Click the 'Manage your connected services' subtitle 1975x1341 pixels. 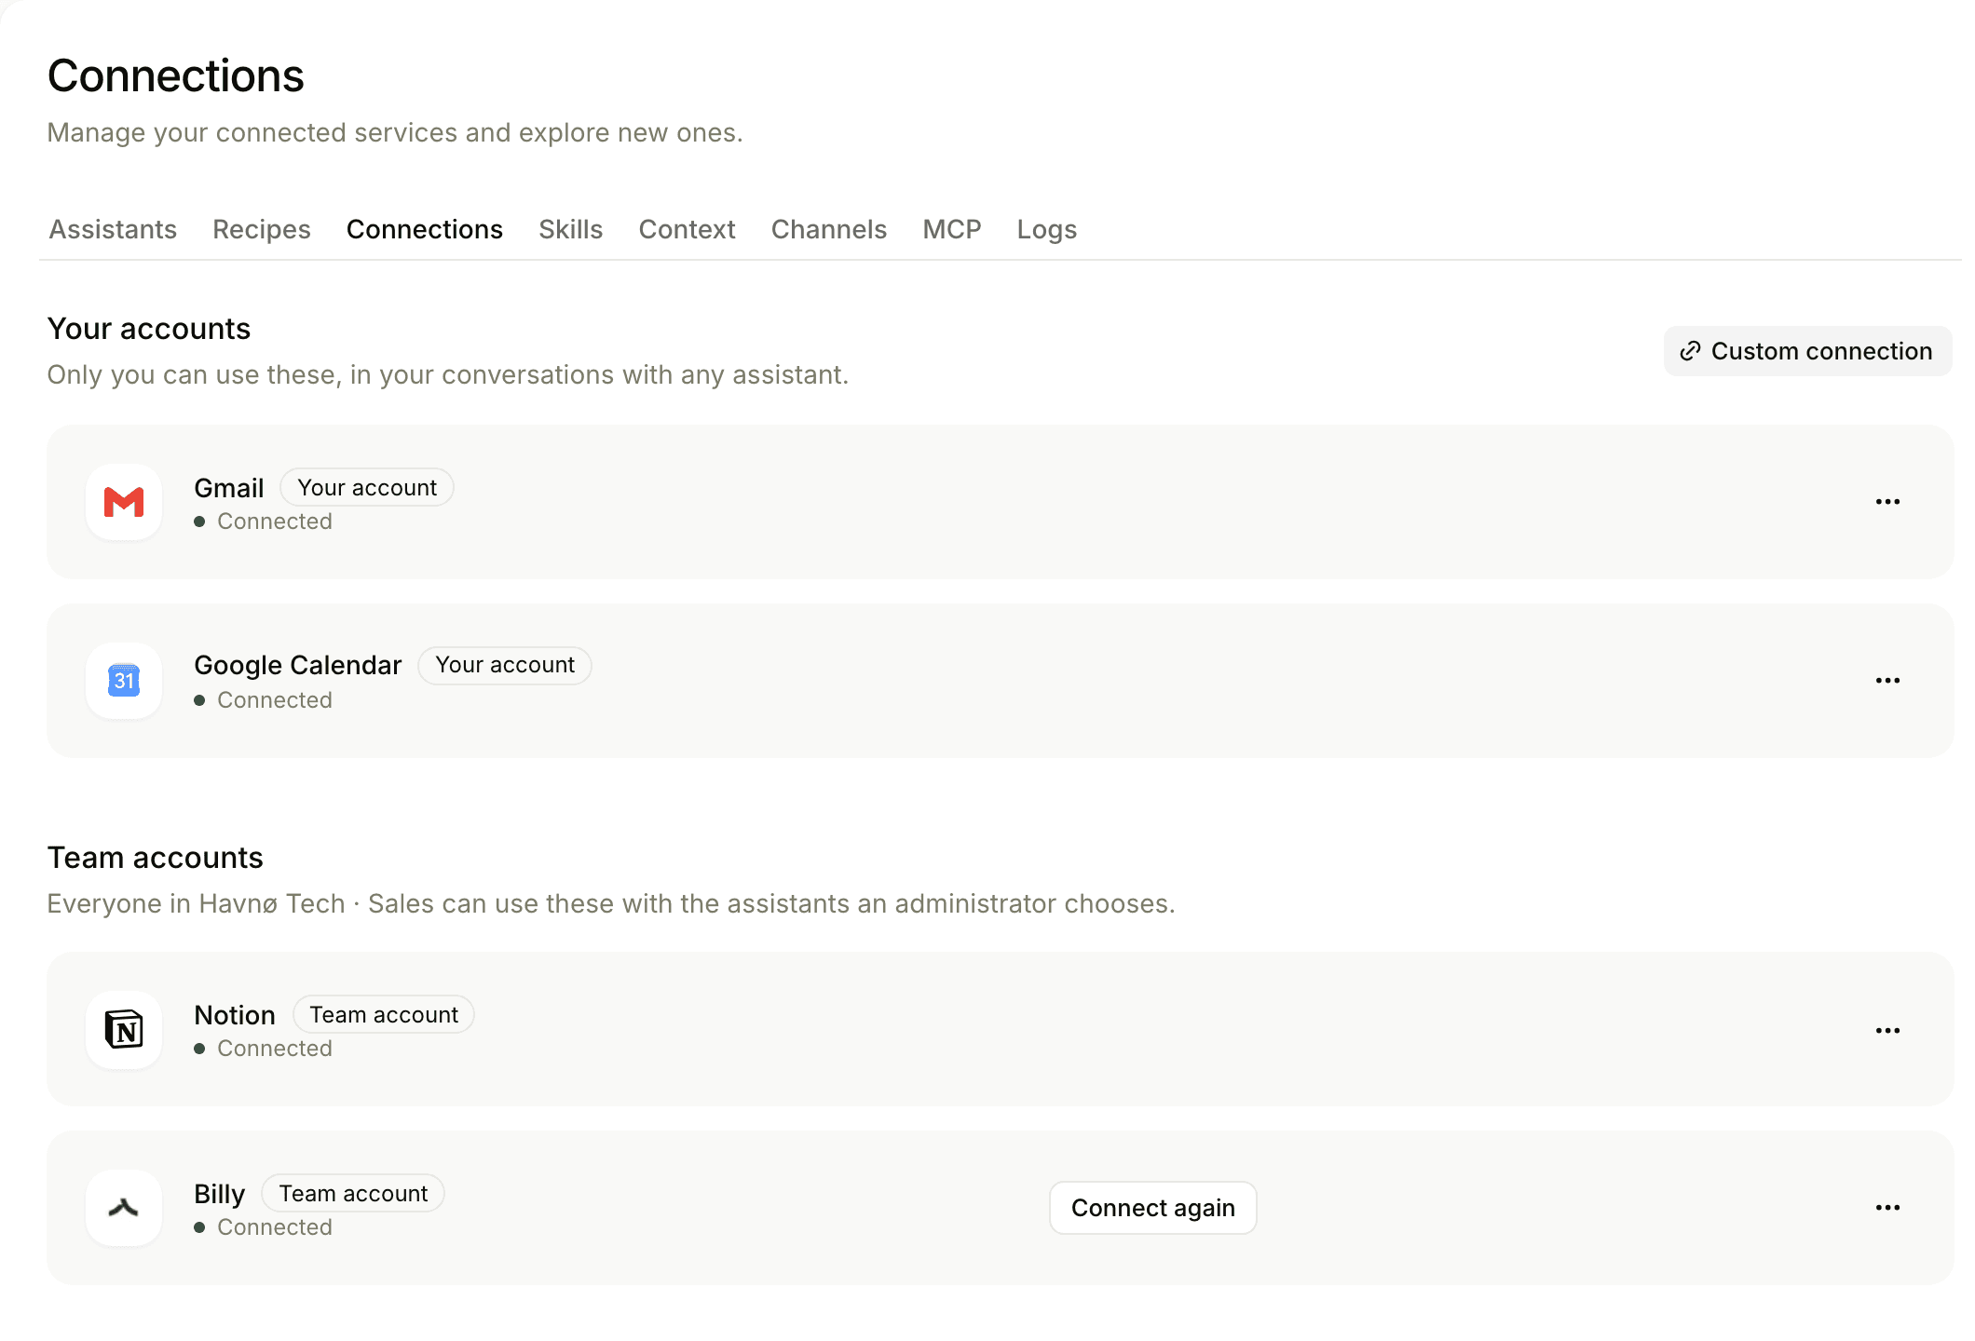point(395,132)
